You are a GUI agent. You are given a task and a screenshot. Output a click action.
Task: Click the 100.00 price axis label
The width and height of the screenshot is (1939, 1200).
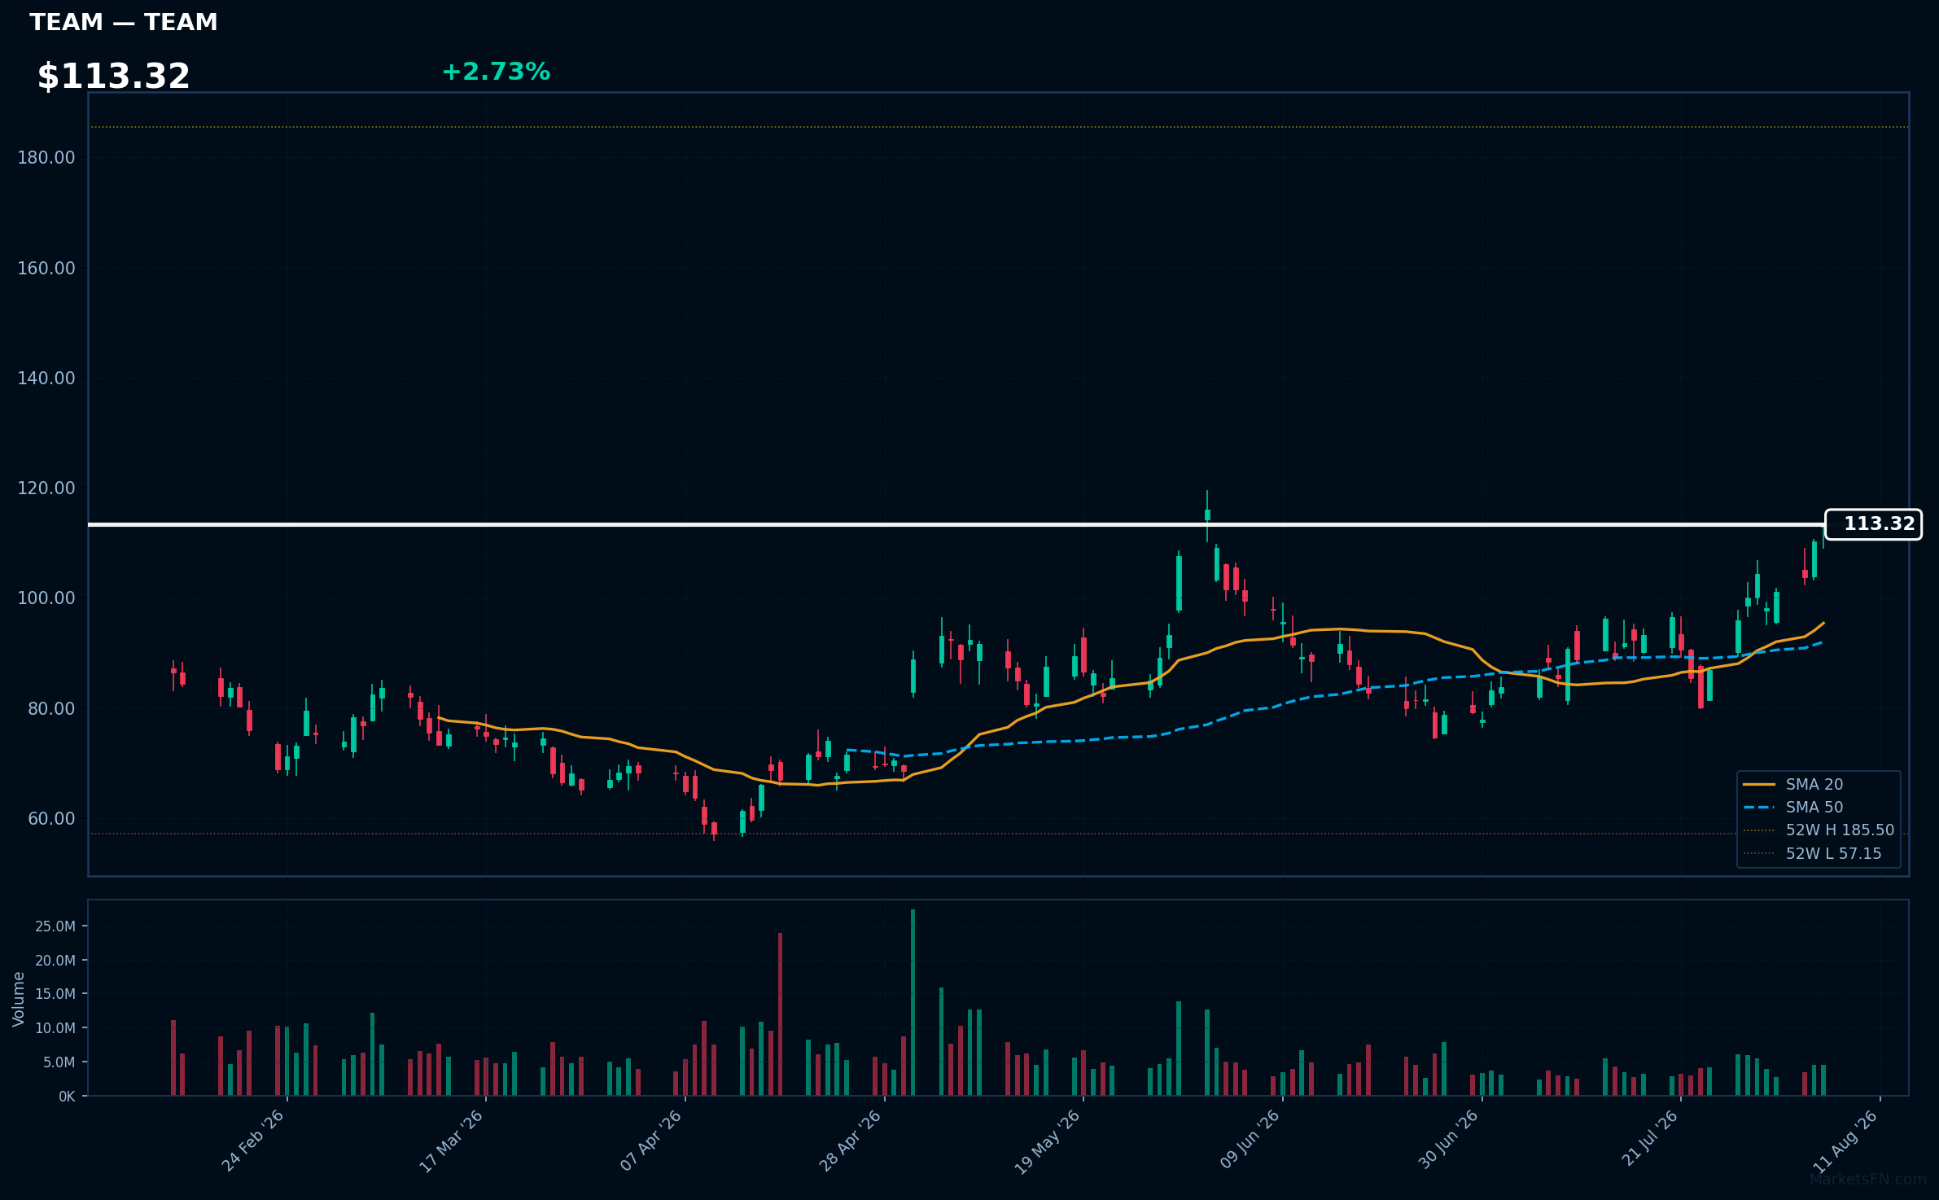pos(46,598)
